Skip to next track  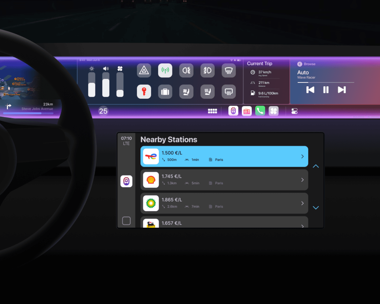coord(342,90)
